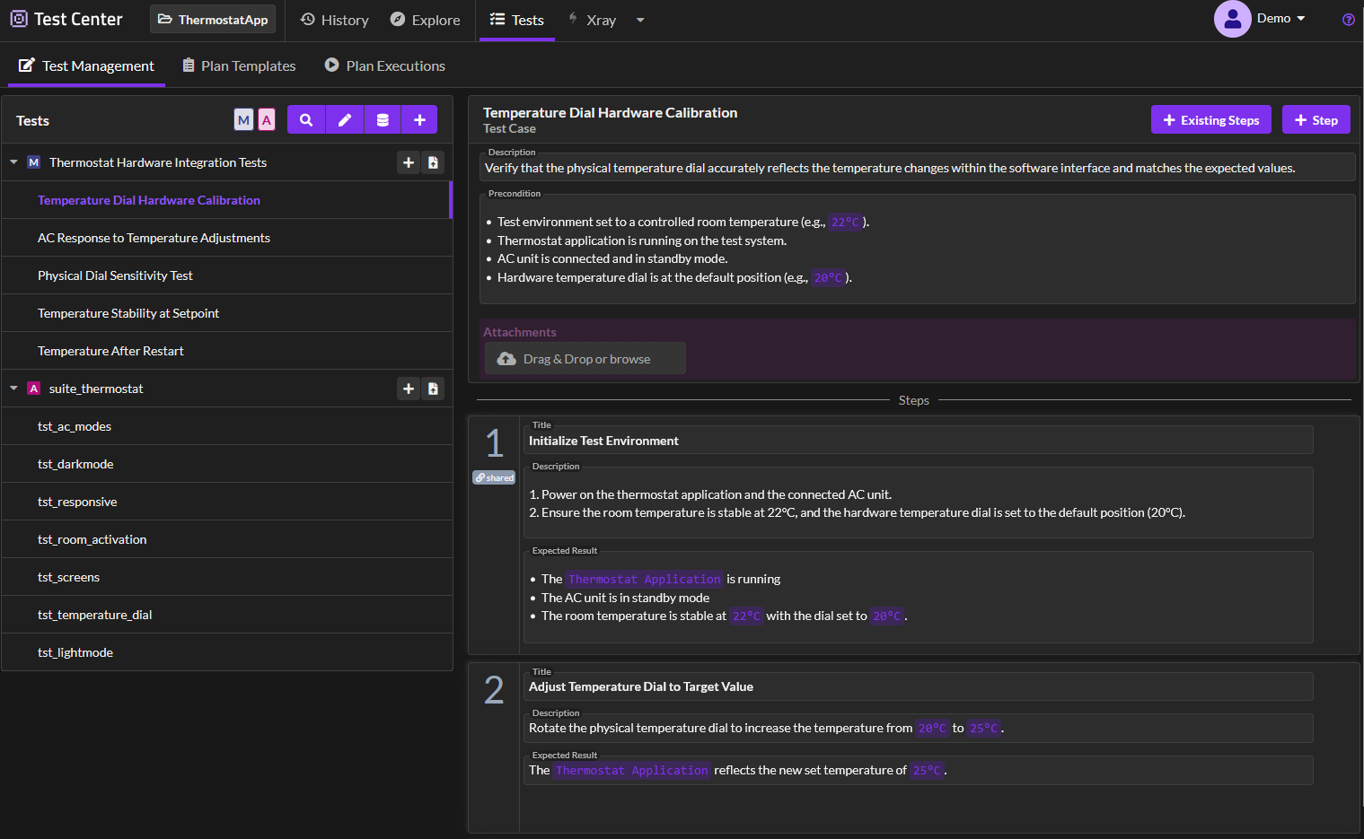This screenshot has height=839, width=1364.
Task: Click the add Step button
Action: (1316, 120)
